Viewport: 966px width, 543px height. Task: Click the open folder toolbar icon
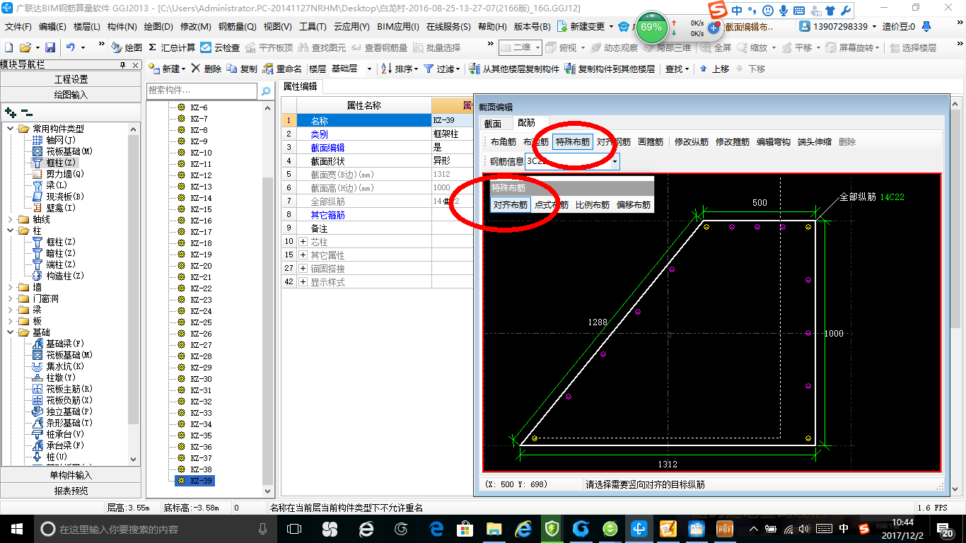point(25,47)
